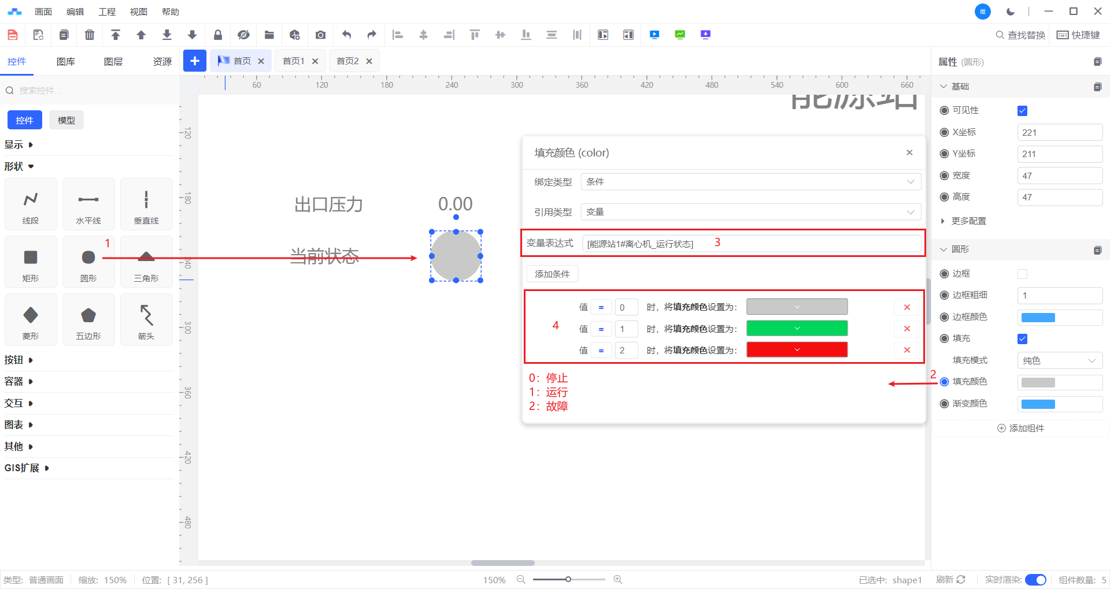This screenshot has width=1110, height=589.
Task: Select the pentagon (五边形) shape control
Action: [88, 320]
